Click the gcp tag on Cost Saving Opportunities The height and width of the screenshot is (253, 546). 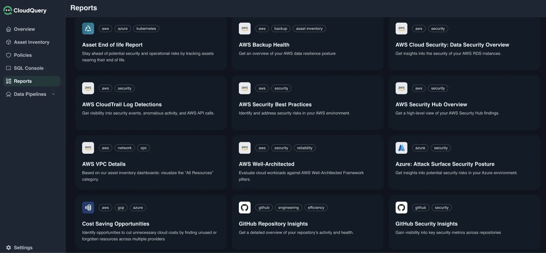click(121, 207)
